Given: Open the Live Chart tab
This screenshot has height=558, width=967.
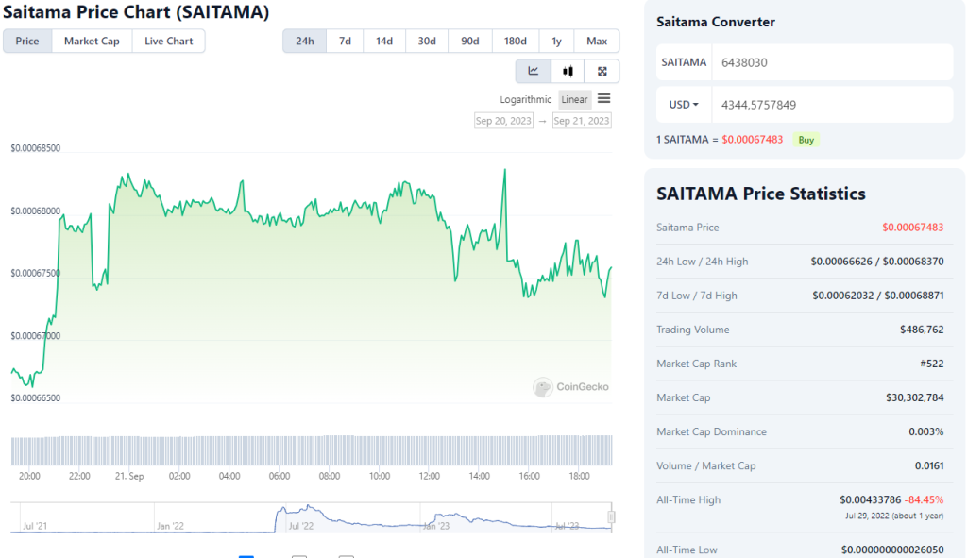Looking at the screenshot, I should [x=168, y=41].
